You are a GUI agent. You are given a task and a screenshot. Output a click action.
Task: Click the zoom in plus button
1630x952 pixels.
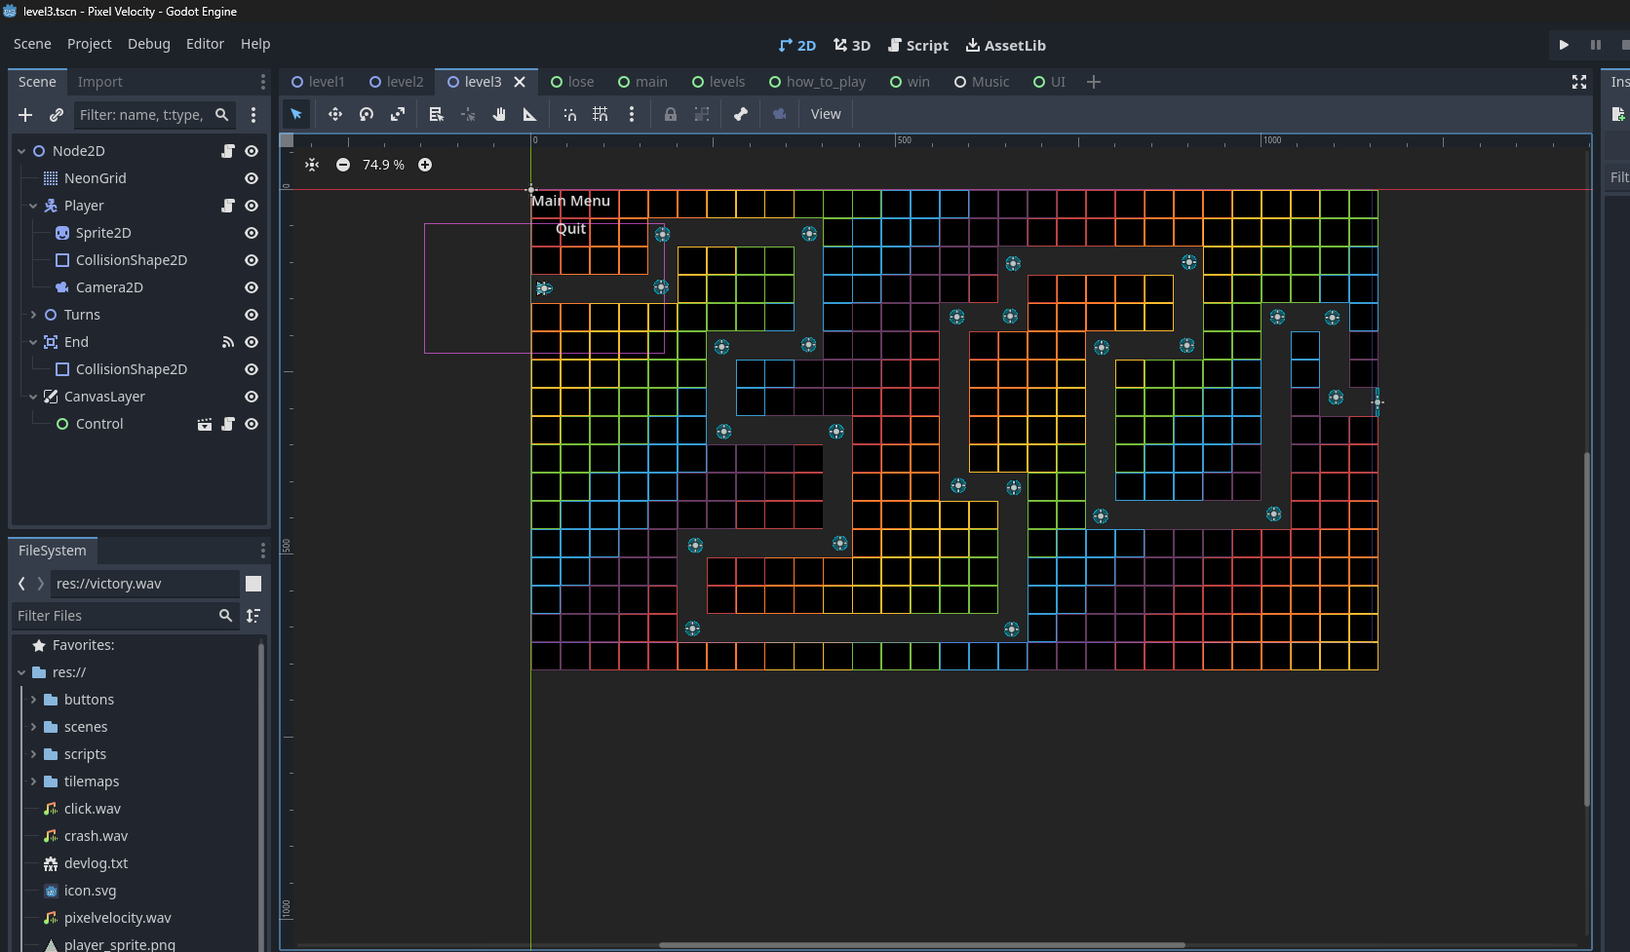click(425, 165)
